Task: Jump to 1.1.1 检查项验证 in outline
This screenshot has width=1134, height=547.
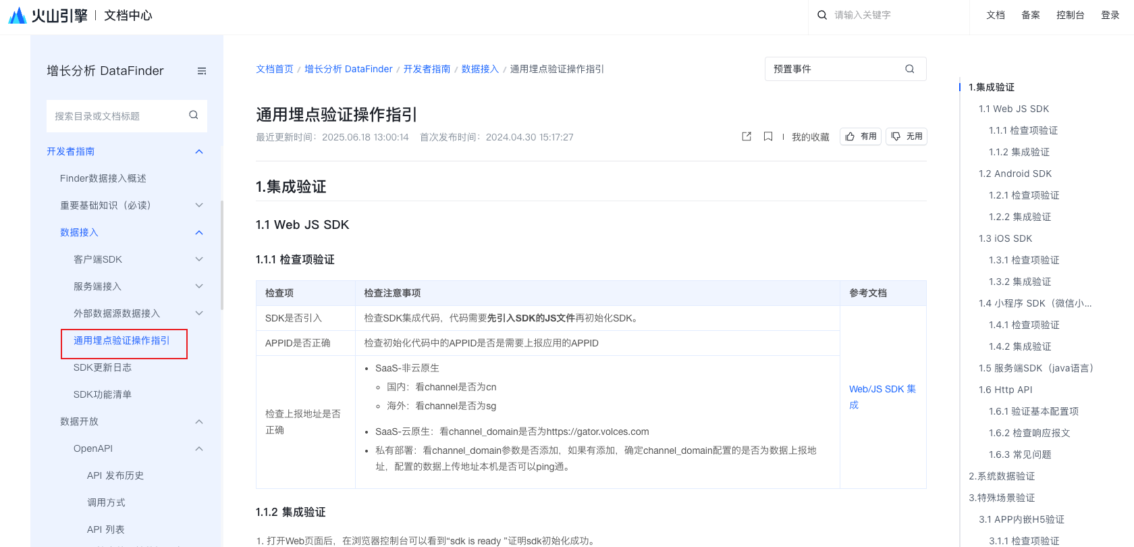Action: coord(1023,130)
